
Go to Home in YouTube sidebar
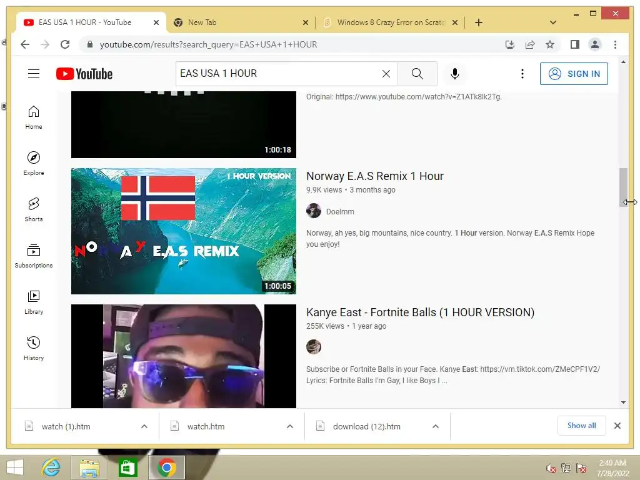click(34, 117)
